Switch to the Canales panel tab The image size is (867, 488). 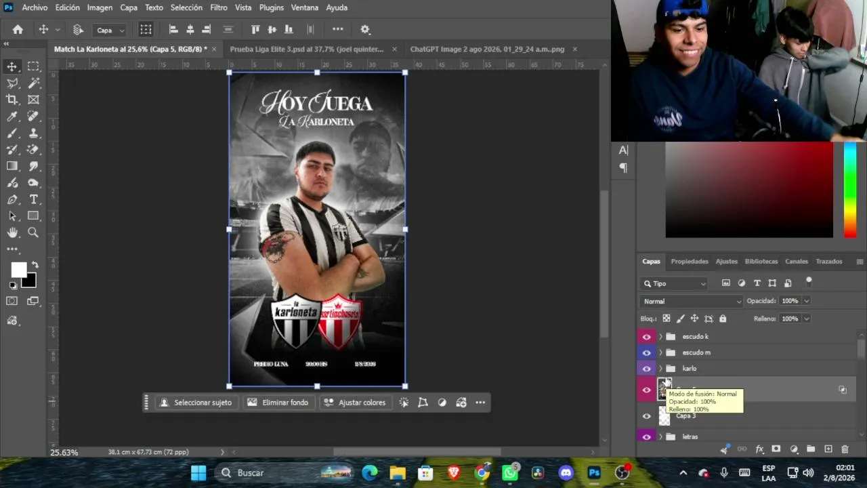(797, 262)
